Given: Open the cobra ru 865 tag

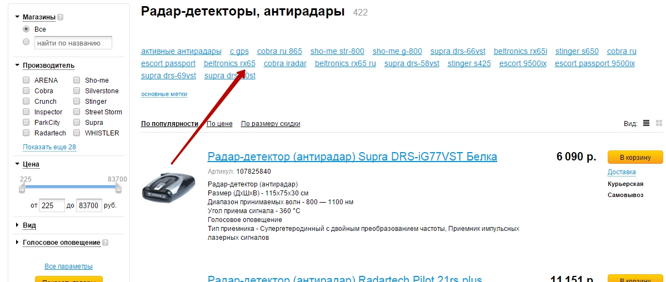Looking at the screenshot, I should pos(279,52).
